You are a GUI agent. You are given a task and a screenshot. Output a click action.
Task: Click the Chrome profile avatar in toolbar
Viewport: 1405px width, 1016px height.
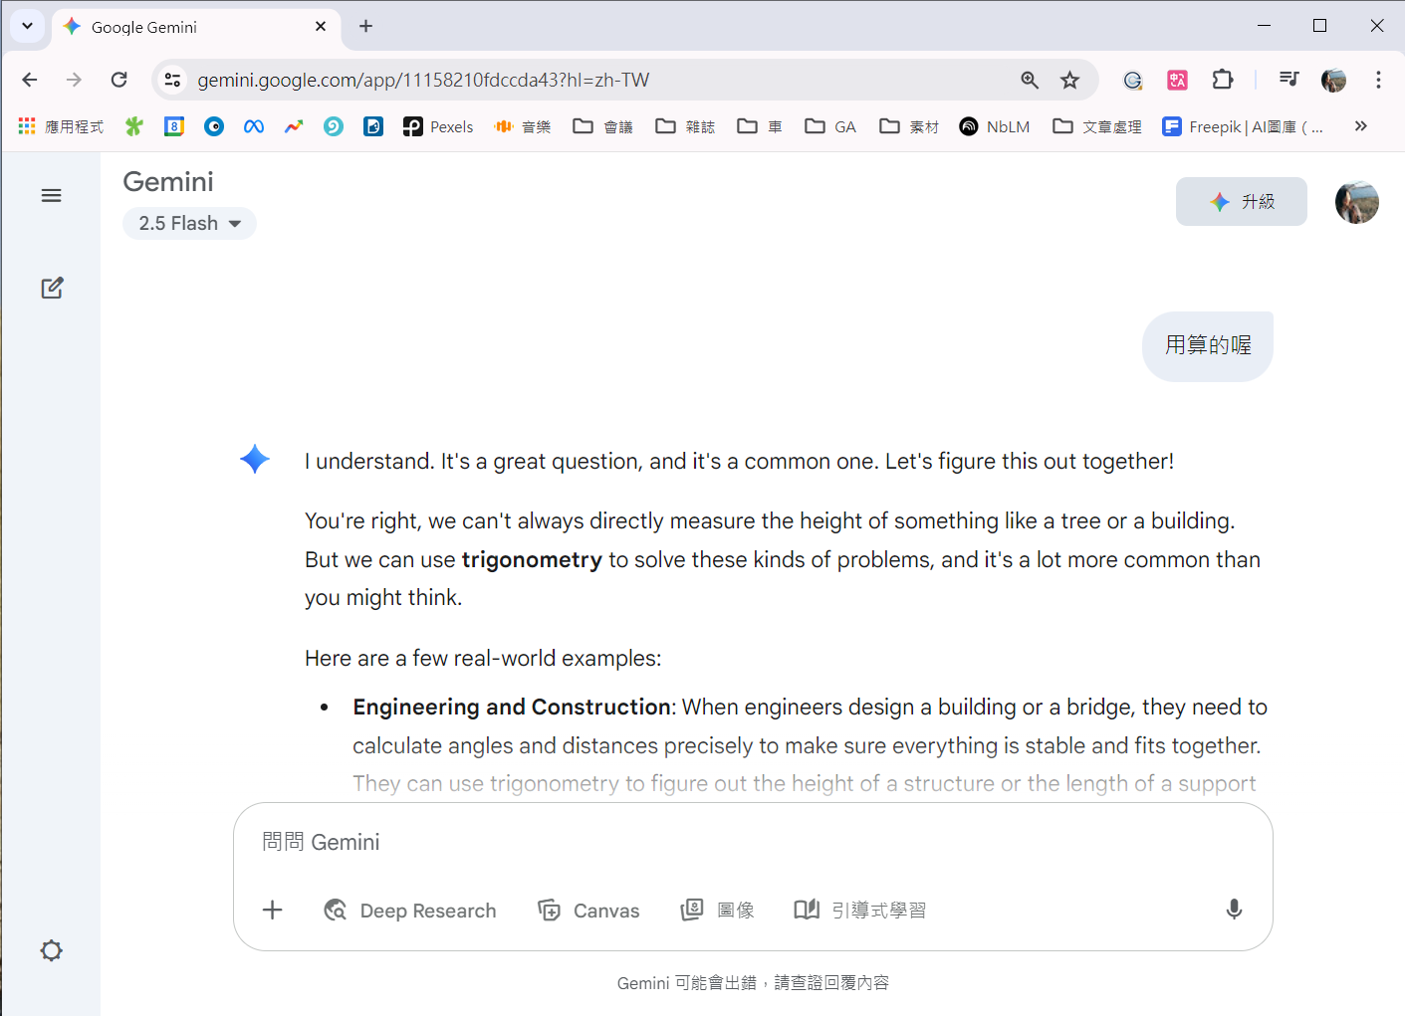1333,81
